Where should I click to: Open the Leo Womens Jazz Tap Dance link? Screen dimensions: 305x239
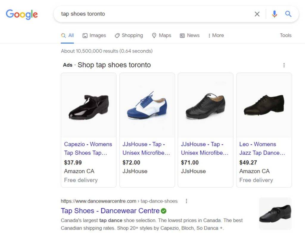[262, 148]
